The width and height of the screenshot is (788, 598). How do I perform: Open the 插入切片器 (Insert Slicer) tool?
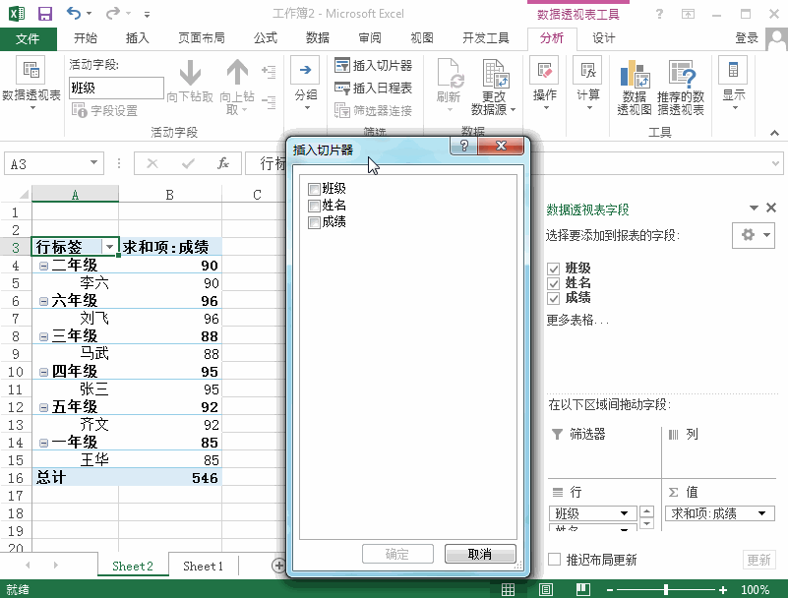(374, 63)
